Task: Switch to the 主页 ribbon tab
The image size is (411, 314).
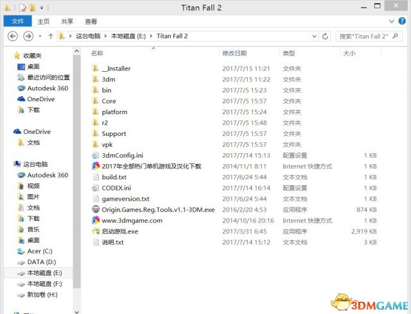Action: (x=43, y=21)
